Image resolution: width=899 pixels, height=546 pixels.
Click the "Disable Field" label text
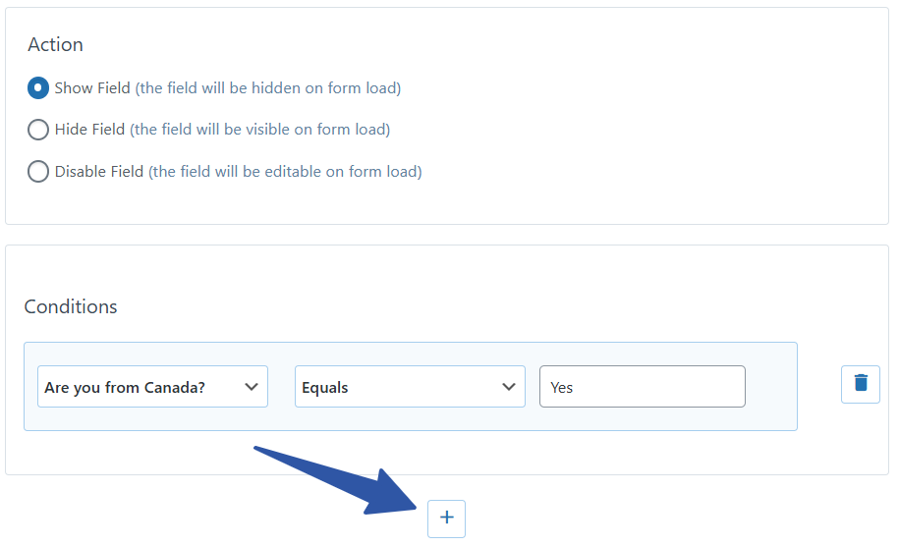point(99,172)
